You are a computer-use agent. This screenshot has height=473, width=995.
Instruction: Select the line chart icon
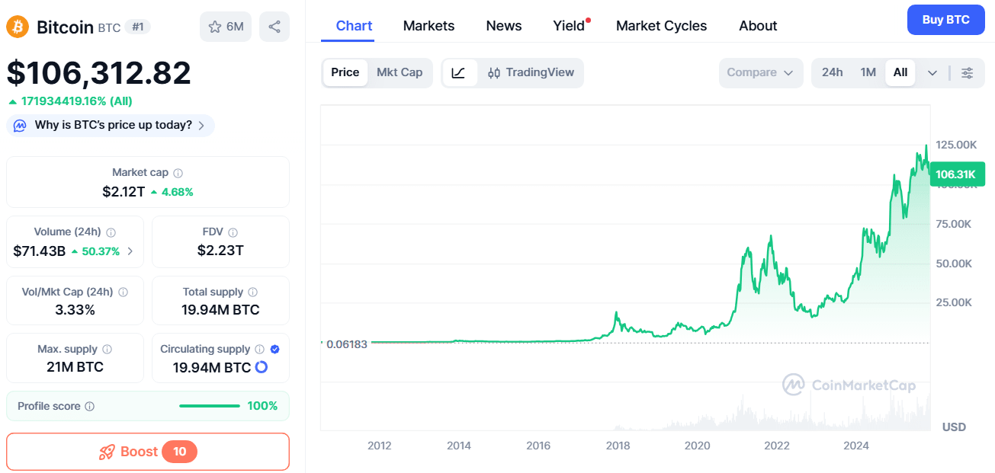(x=459, y=73)
